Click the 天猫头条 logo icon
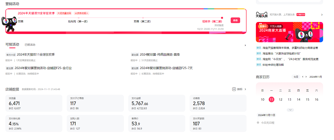Viewport: 334px width, 140px height. tap(262, 15)
